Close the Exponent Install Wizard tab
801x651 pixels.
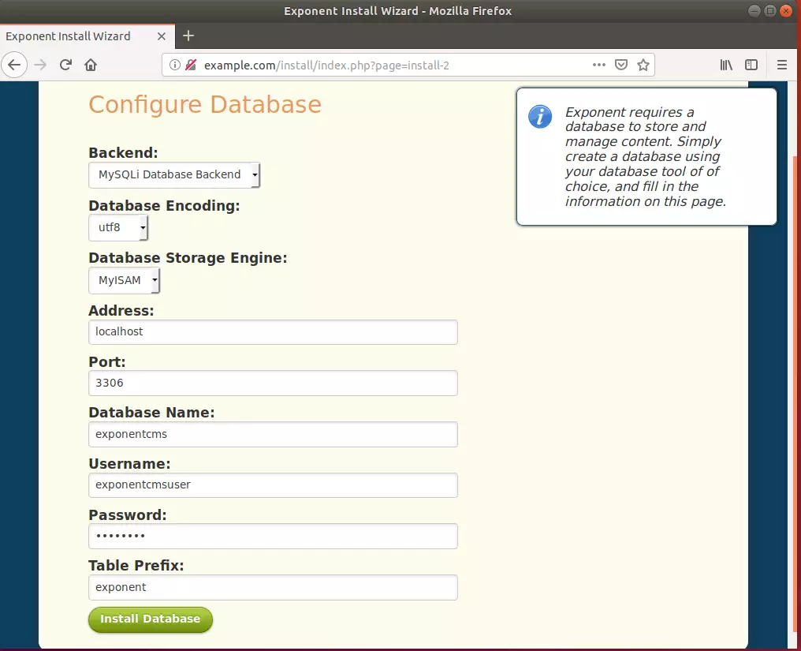(162, 36)
